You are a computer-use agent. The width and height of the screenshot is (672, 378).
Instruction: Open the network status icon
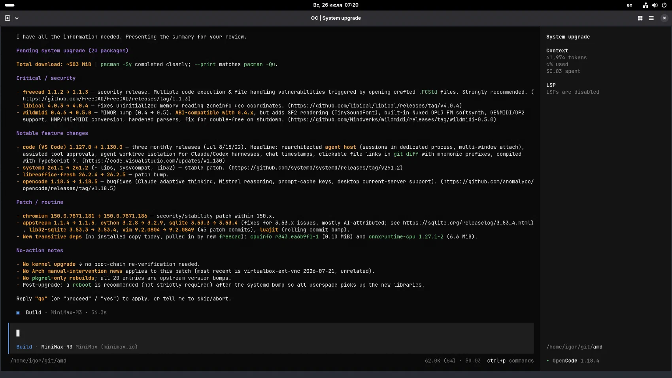pyautogui.click(x=645, y=5)
